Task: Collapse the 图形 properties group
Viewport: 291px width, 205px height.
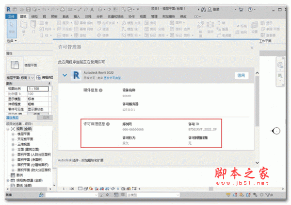Action: click(x=49, y=84)
